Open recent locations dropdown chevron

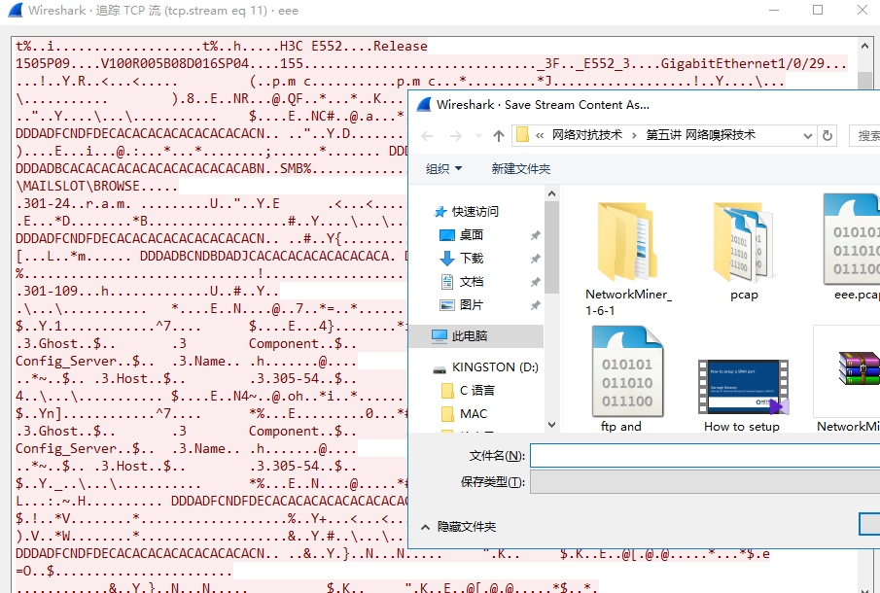coord(478,136)
